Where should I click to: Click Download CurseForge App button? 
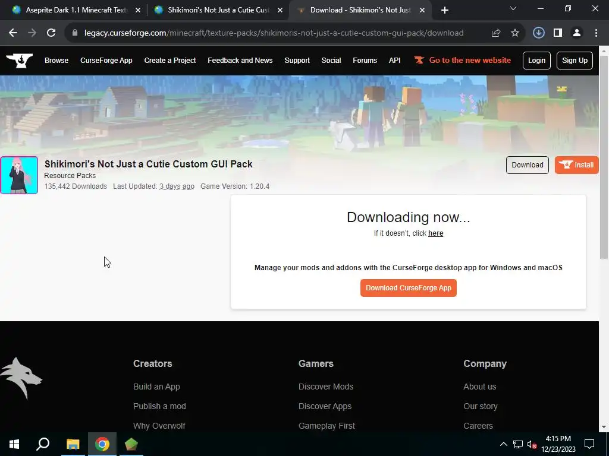(409, 288)
